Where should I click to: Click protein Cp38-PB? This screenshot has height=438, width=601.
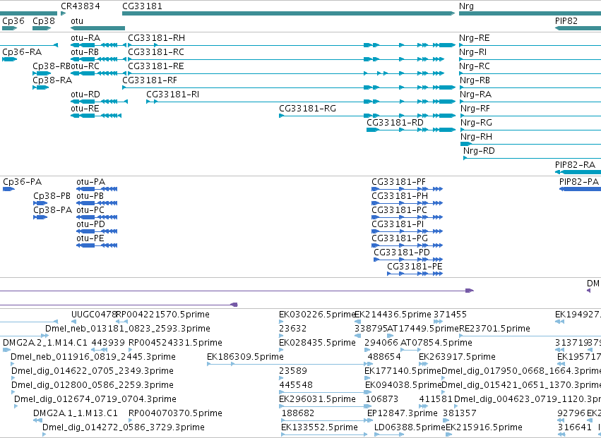click(x=40, y=203)
